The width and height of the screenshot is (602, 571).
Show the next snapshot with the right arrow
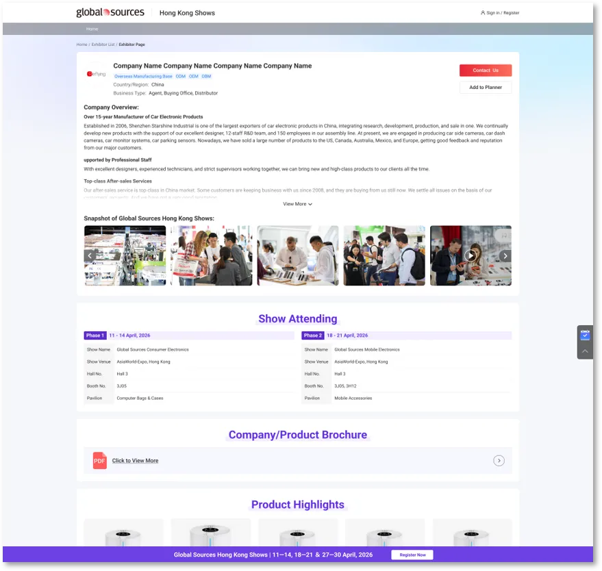pos(505,255)
